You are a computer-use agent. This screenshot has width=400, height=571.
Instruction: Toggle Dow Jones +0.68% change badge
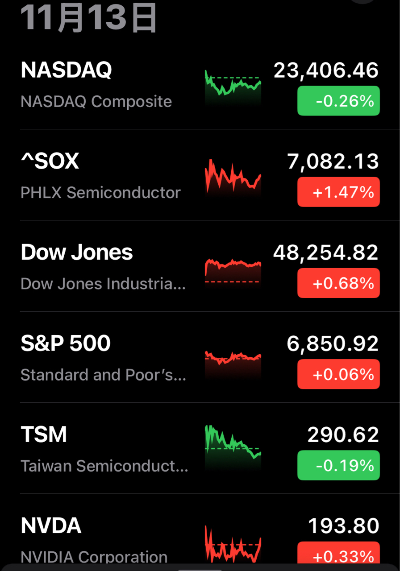click(338, 283)
